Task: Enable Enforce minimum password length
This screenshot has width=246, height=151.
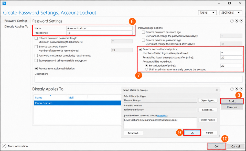Action: click(36, 38)
